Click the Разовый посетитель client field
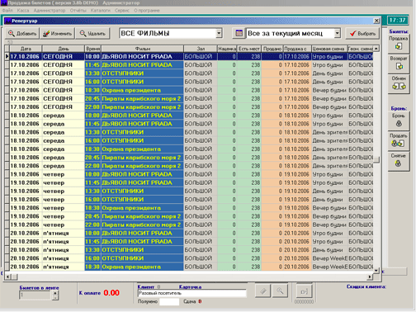The image size is (416, 312). pyautogui.click(x=191, y=293)
